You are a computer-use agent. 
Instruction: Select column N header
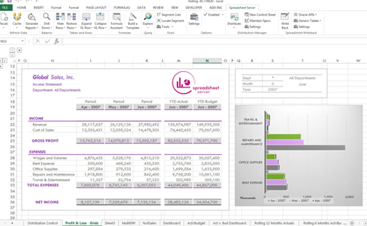point(207,61)
